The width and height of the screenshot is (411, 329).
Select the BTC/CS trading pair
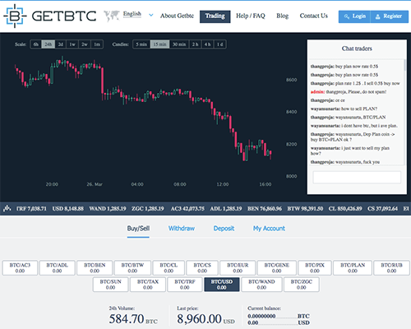[202, 268]
